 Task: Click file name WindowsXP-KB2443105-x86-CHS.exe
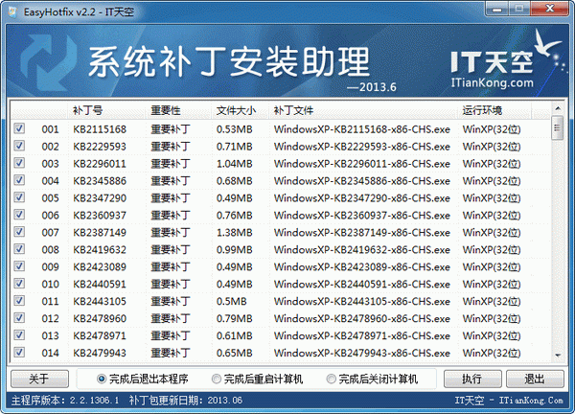tap(362, 302)
